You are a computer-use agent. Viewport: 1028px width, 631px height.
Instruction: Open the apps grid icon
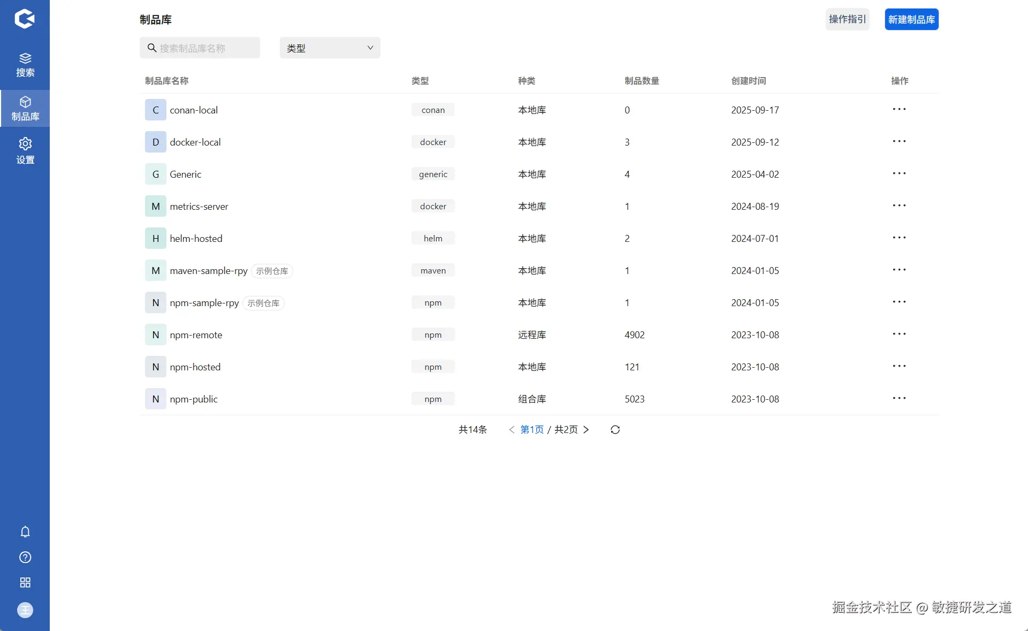(25, 582)
